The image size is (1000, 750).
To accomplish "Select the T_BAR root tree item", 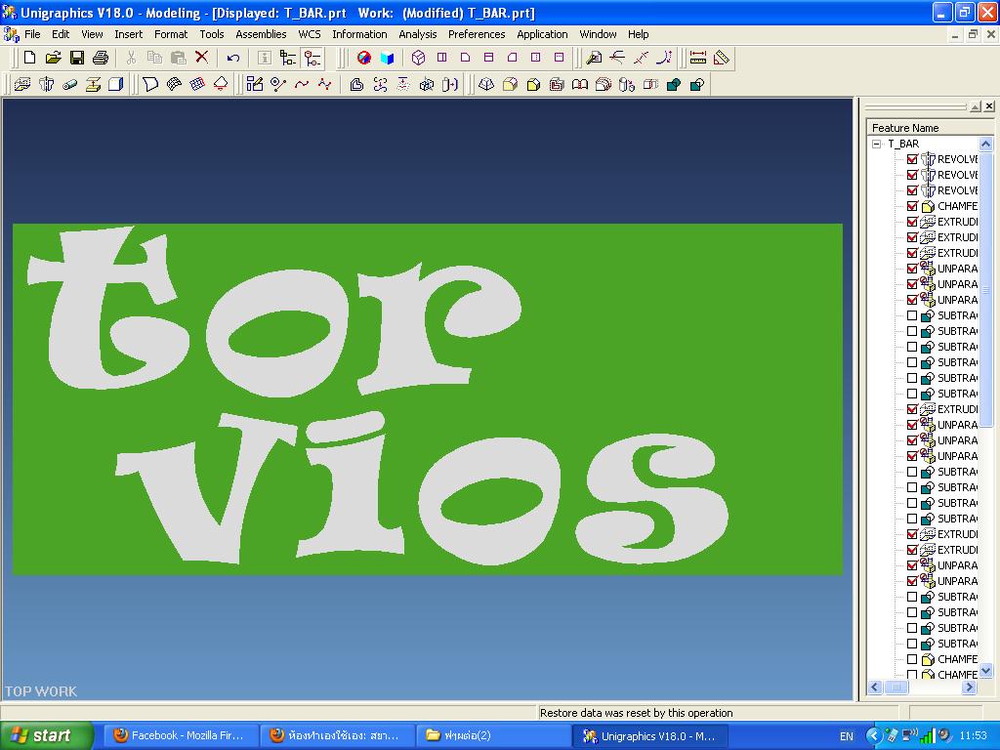I will tap(903, 145).
